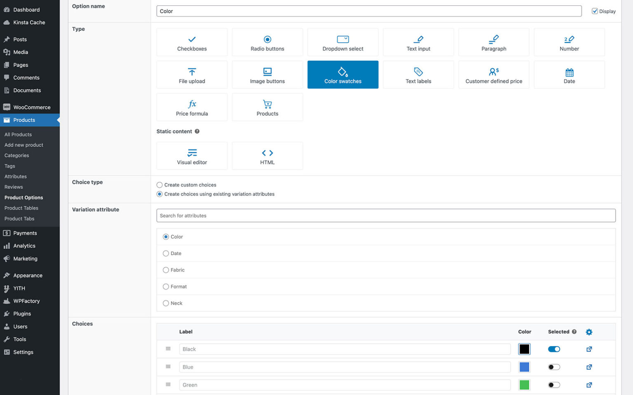Screen dimensions: 633x395
Task: Select the Fabric variation attribute
Action: 166,270
